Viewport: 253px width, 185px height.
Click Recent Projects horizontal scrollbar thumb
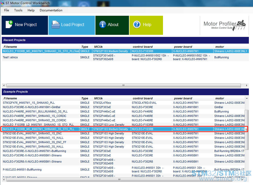pos(124,85)
